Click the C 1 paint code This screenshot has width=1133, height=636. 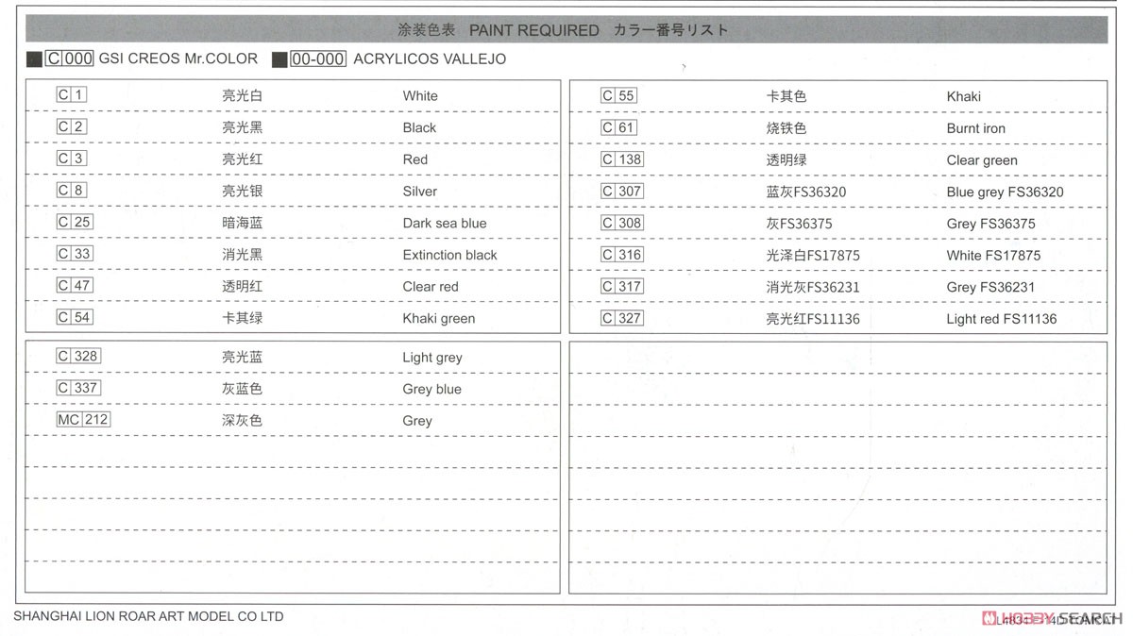click(x=72, y=94)
